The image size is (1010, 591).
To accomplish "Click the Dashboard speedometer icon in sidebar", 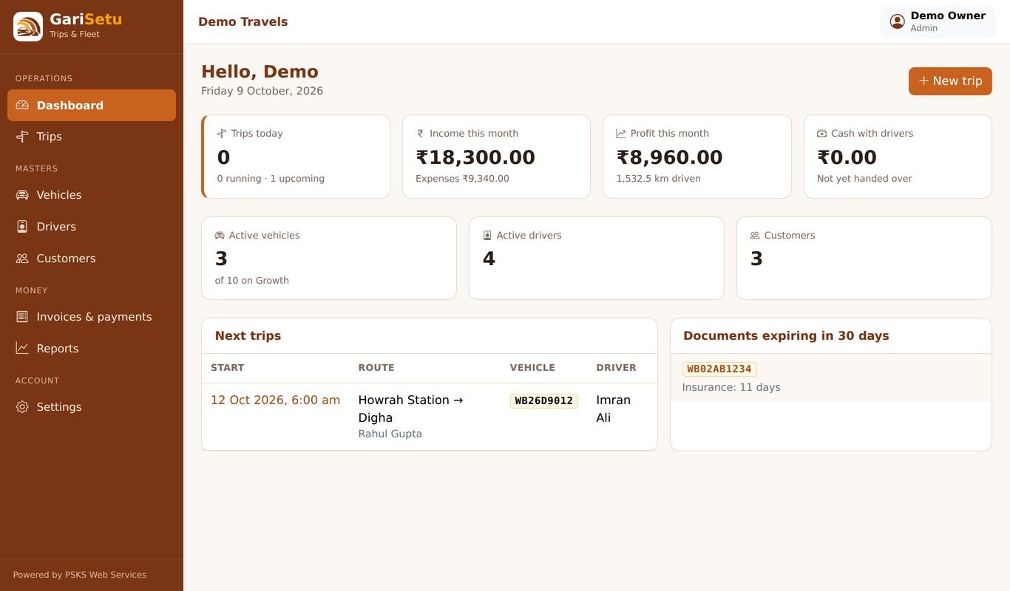I will (22, 105).
